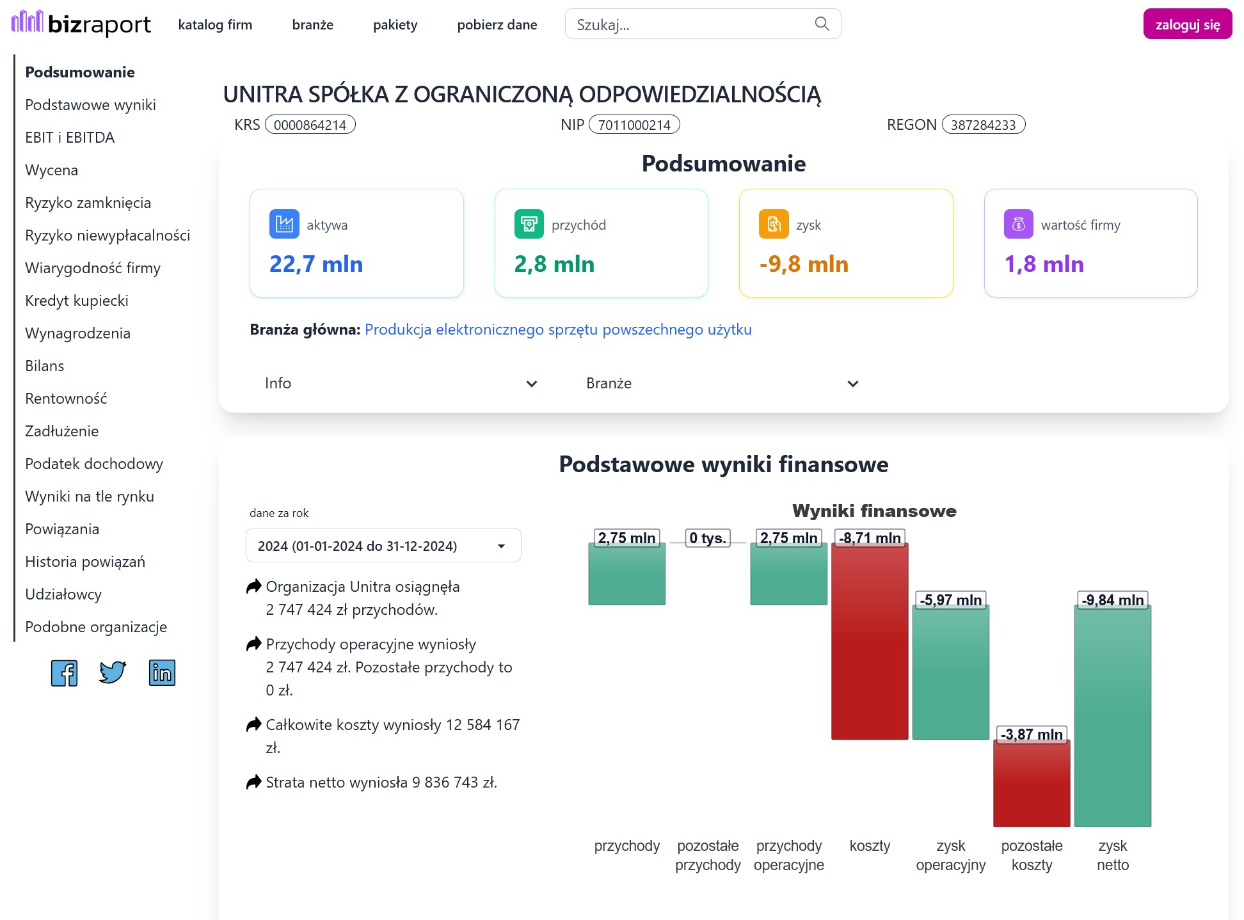Open Produkcja elektronicznego sprzętu industry link

[x=558, y=329]
